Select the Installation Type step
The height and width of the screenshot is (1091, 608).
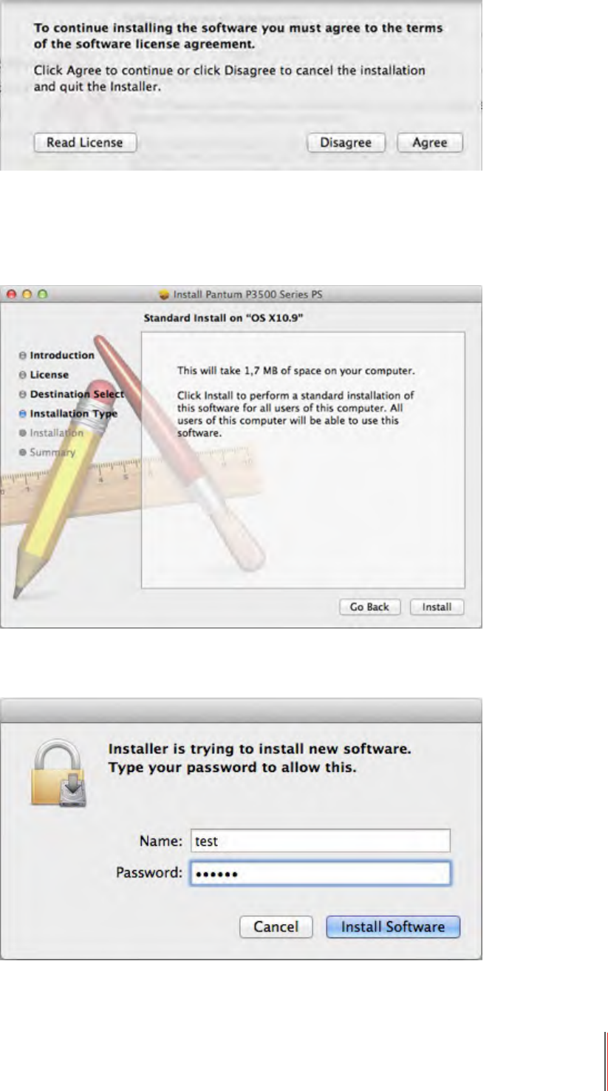point(69,414)
